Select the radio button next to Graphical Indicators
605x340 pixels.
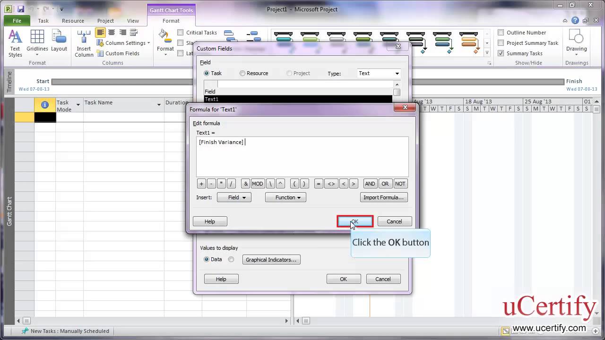(x=231, y=259)
